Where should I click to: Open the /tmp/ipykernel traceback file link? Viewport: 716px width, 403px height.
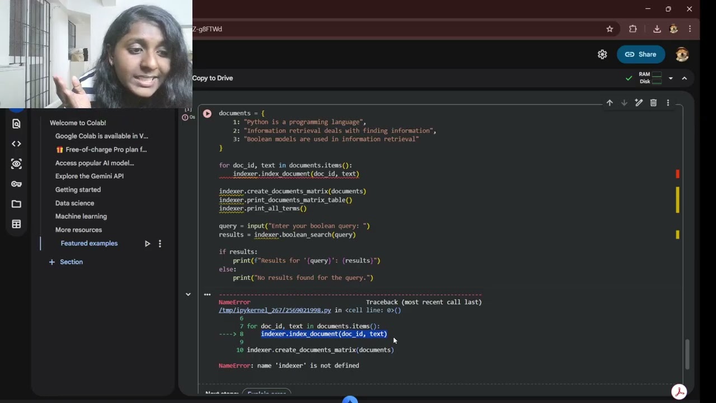(x=275, y=310)
